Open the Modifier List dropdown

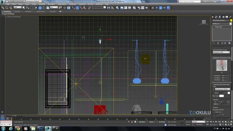coord(222,24)
